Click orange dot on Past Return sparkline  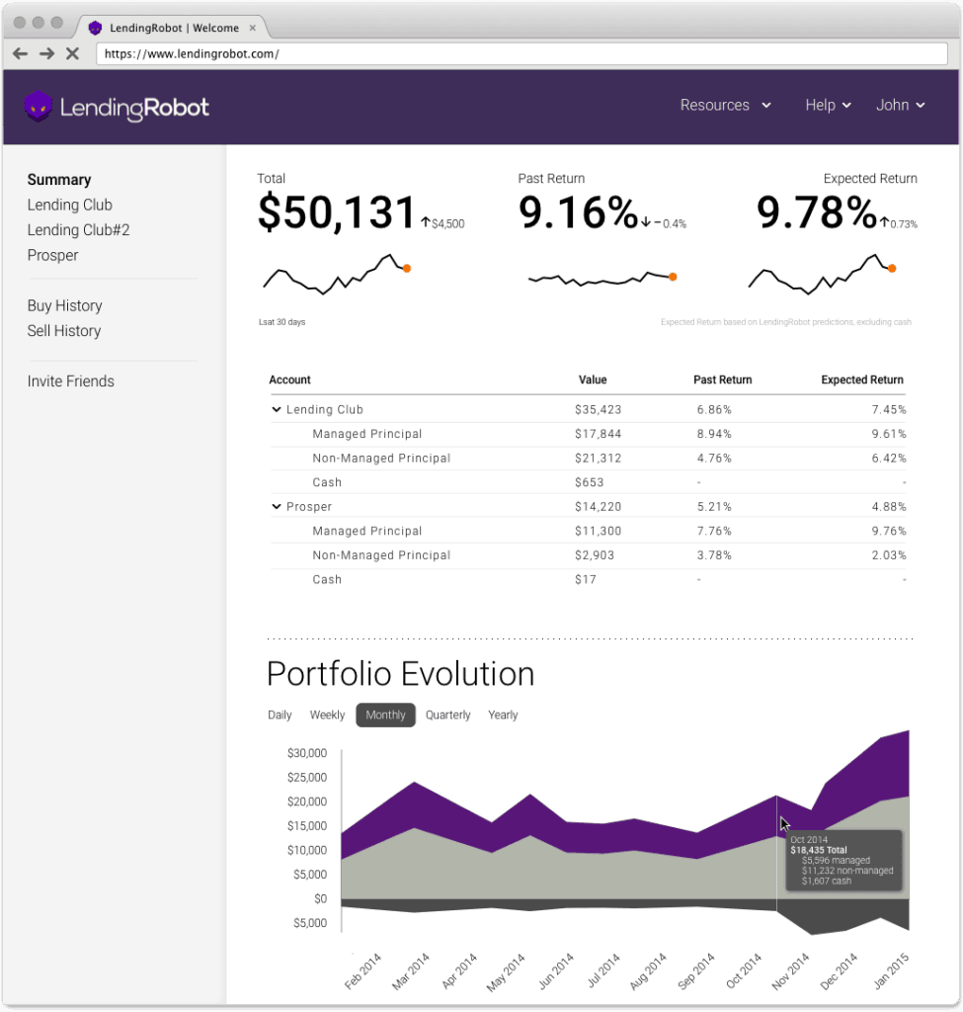(x=673, y=278)
